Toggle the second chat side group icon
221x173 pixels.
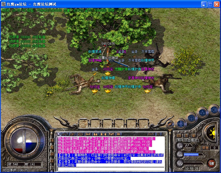[x=52, y=147]
